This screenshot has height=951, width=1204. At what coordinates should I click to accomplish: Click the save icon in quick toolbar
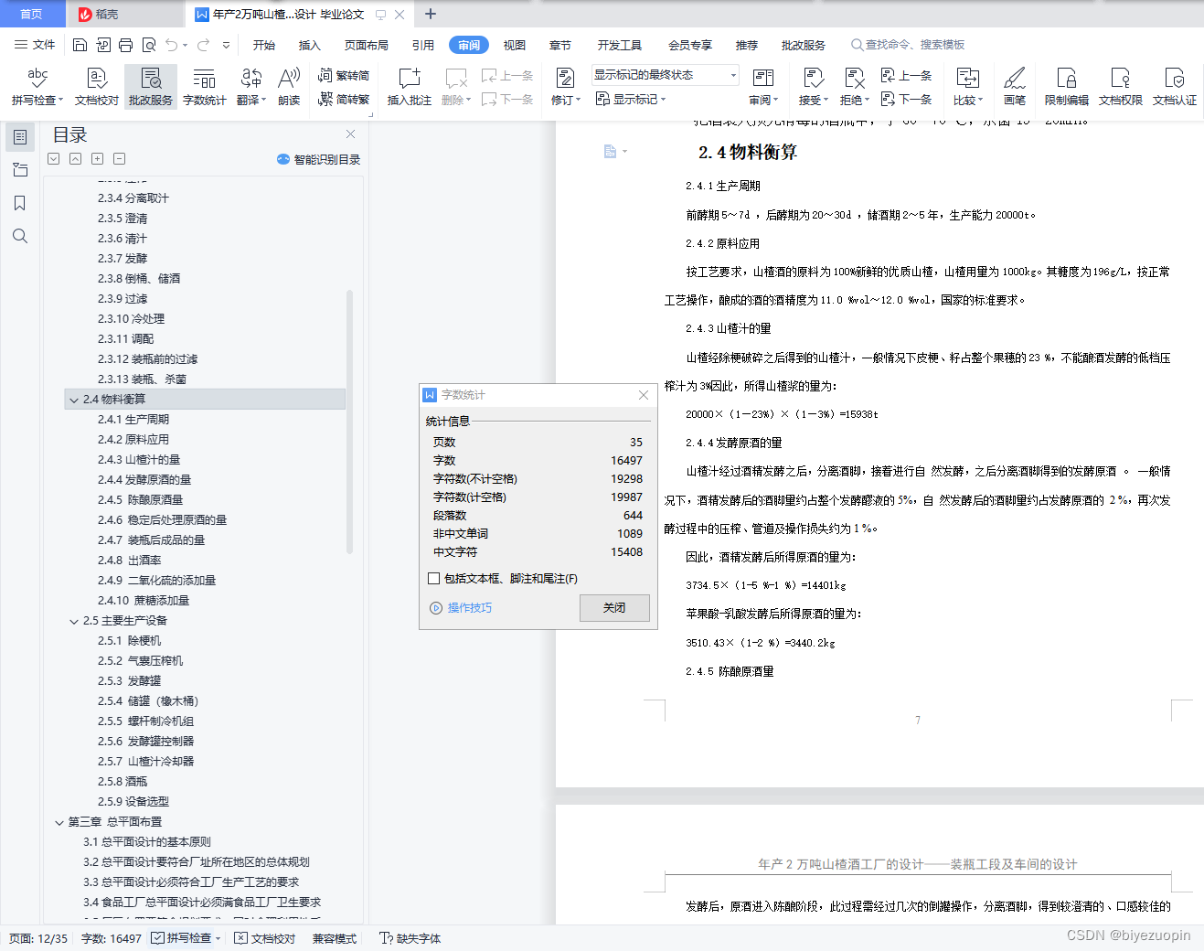(80, 45)
